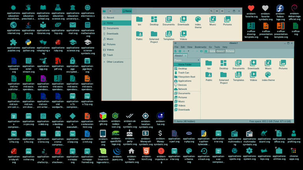Select emblem-fedora-logo.svg desktop icon
The height and width of the screenshot is (170, 303).
(x=280, y=12)
